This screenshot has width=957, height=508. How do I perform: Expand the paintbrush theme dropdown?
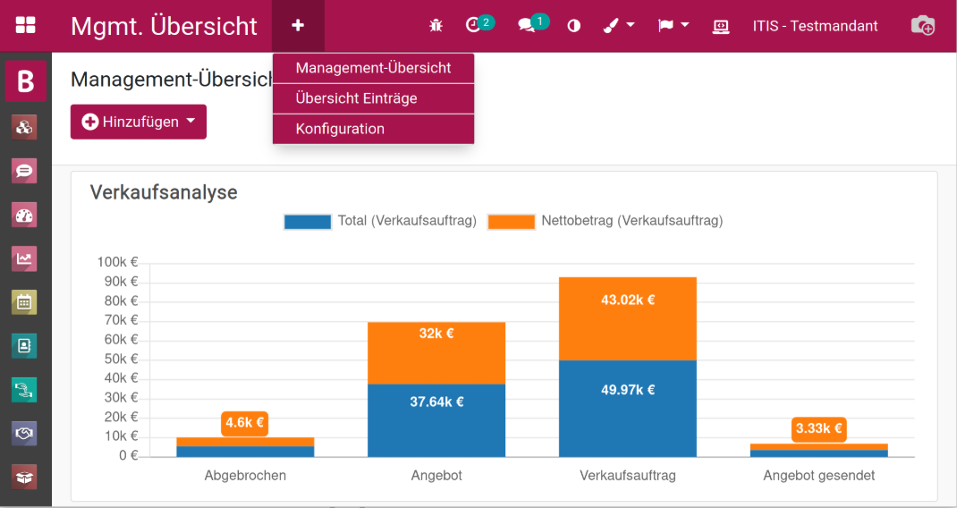point(618,26)
